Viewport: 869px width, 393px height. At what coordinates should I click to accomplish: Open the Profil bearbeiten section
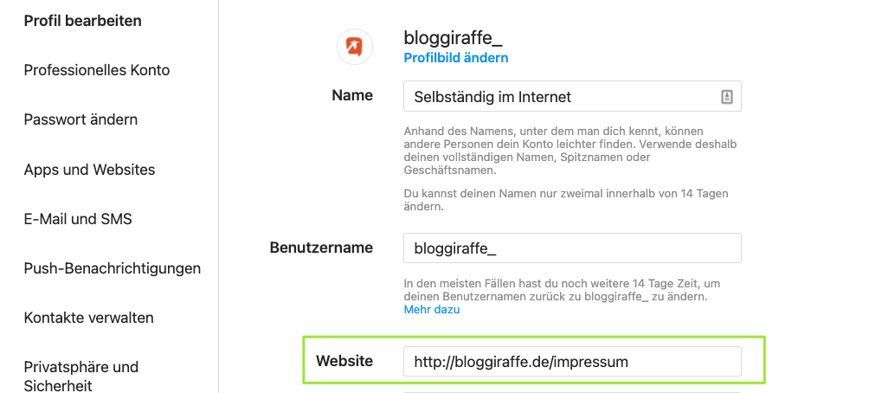pos(82,21)
